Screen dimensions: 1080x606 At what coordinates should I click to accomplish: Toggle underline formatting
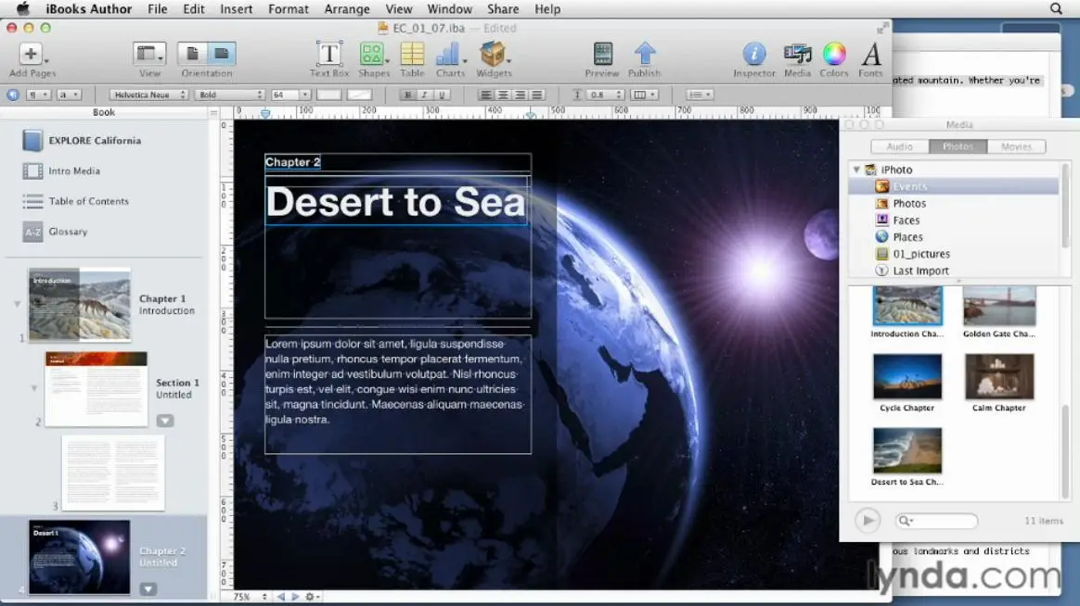442,95
